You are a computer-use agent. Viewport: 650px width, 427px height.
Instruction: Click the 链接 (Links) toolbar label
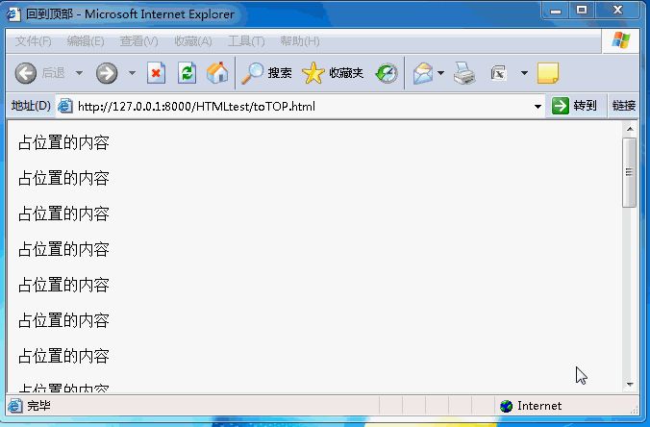click(x=623, y=106)
